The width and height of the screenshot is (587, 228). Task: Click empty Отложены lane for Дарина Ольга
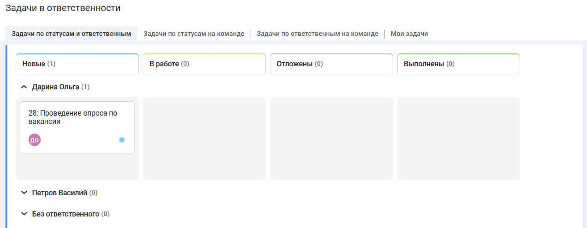coord(331,138)
